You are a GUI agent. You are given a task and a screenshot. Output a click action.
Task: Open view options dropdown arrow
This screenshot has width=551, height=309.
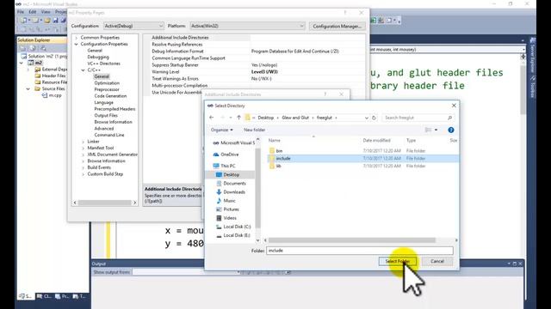pyautogui.click(x=436, y=130)
